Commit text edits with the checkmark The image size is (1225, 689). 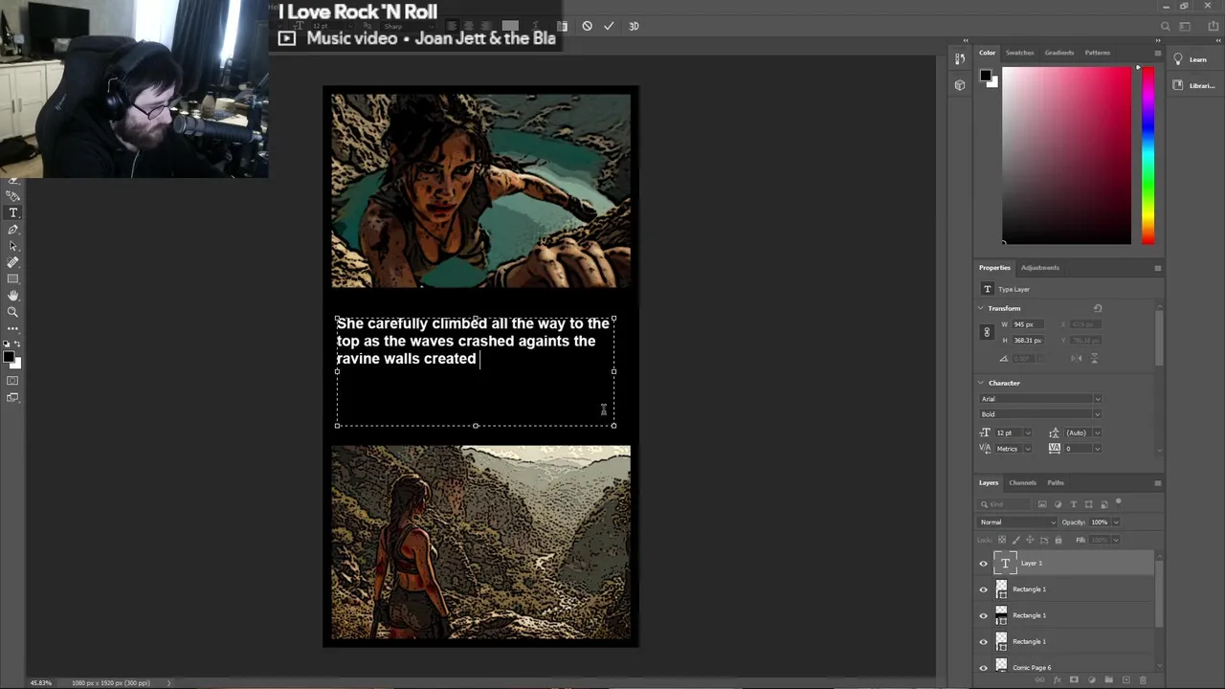[x=609, y=26]
